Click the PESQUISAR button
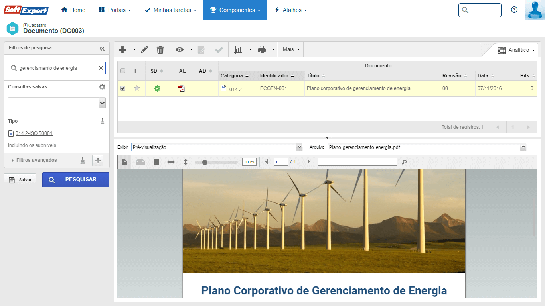The image size is (545, 306). (x=75, y=180)
